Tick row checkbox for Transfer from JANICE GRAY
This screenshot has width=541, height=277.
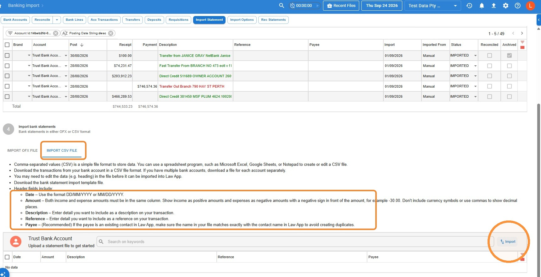point(7,56)
